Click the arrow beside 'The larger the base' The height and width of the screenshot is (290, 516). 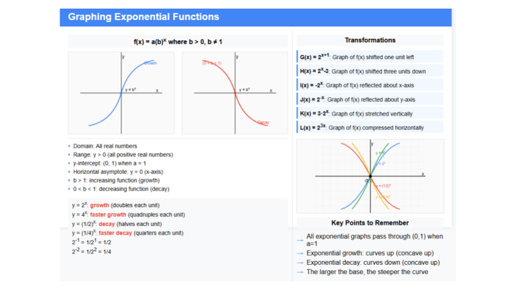point(300,272)
